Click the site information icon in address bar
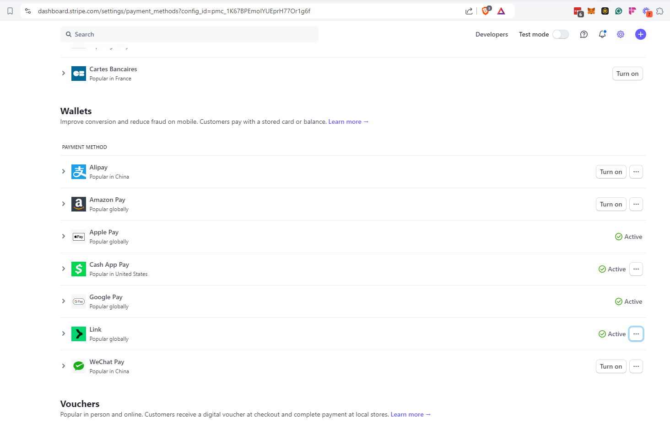 pyautogui.click(x=28, y=11)
